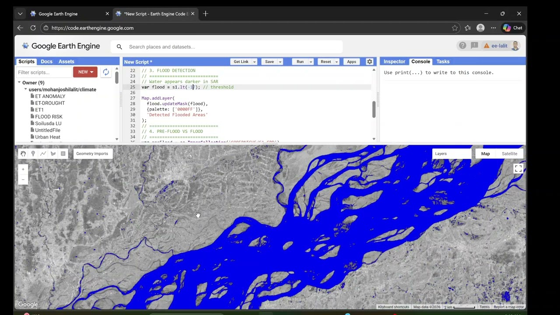Switch to the Inspector tab

(394, 62)
